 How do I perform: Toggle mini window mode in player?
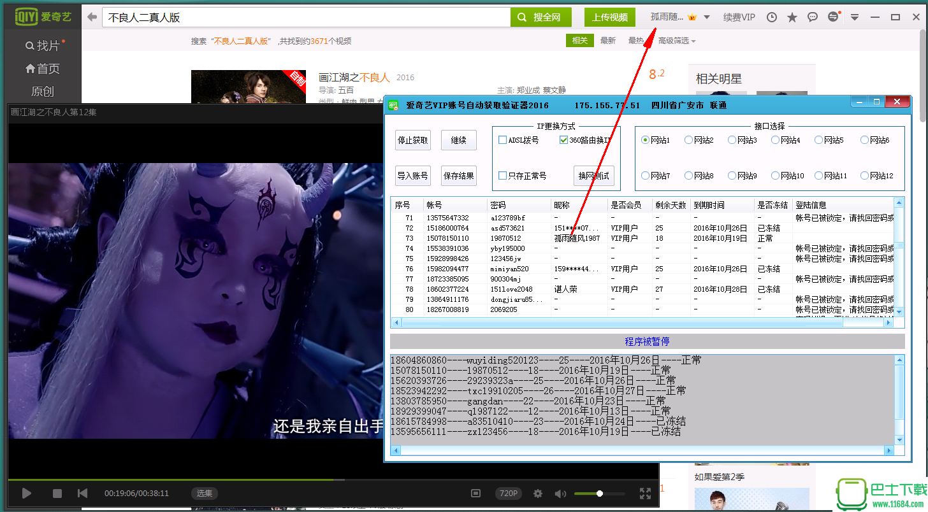[x=475, y=493]
